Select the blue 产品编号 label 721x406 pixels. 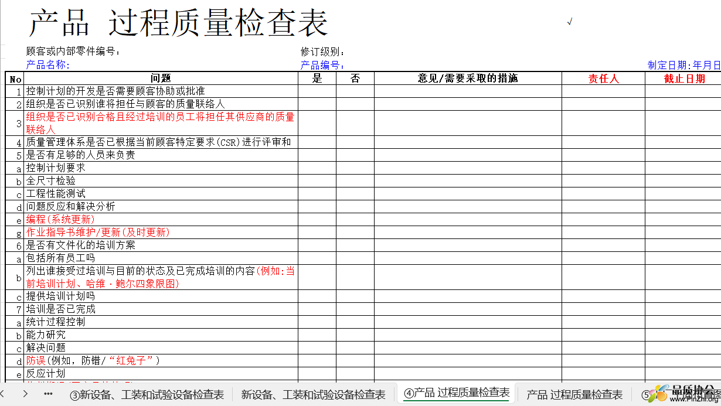coord(323,65)
